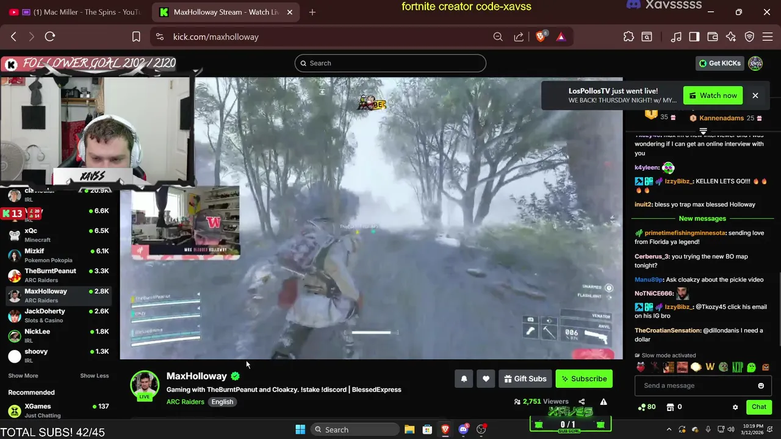Collapse sidebar with Show Less
Viewport: 781px width, 439px height.
[95, 376]
